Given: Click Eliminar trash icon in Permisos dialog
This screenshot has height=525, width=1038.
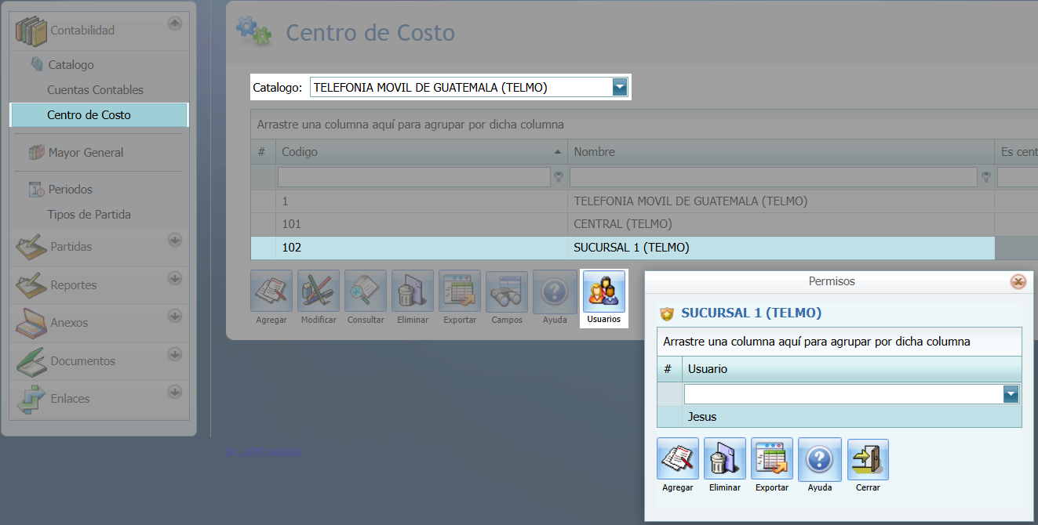Looking at the screenshot, I should coord(725,459).
